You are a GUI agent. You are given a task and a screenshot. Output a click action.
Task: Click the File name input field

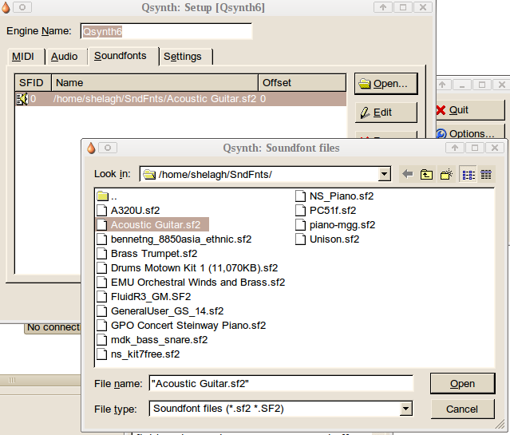tap(281, 384)
